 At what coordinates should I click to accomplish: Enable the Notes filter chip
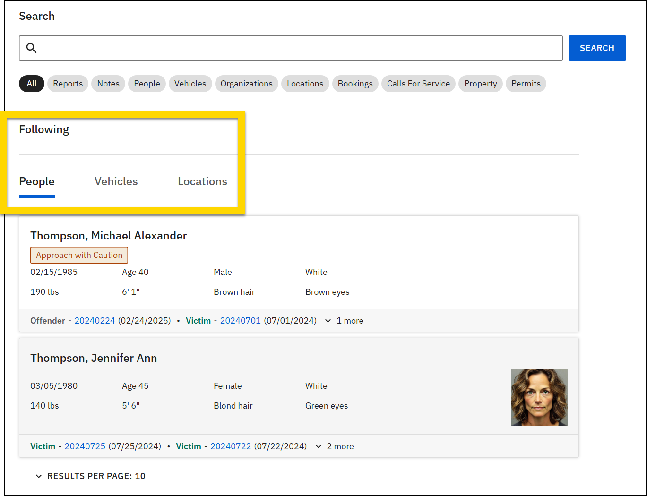[x=108, y=84]
